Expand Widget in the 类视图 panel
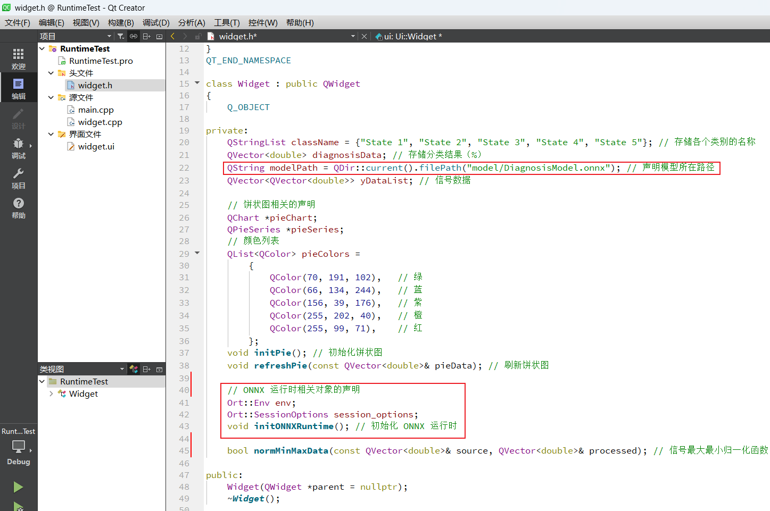The image size is (770, 511). pos(51,393)
